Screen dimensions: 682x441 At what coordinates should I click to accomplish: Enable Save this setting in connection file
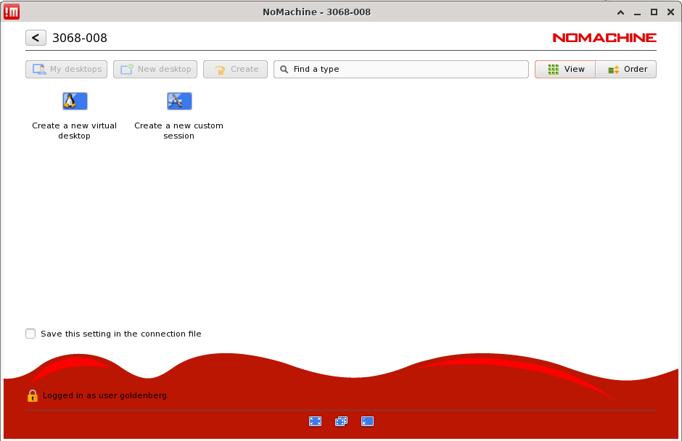click(30, 334)
